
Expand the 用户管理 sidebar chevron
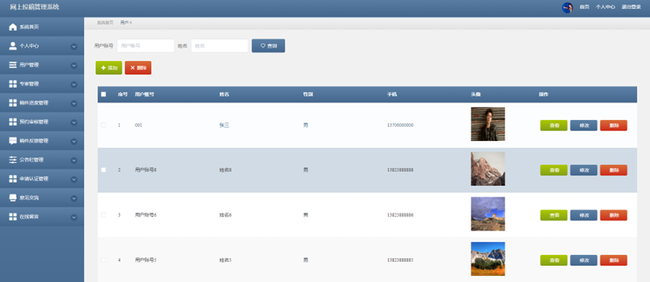74,65
